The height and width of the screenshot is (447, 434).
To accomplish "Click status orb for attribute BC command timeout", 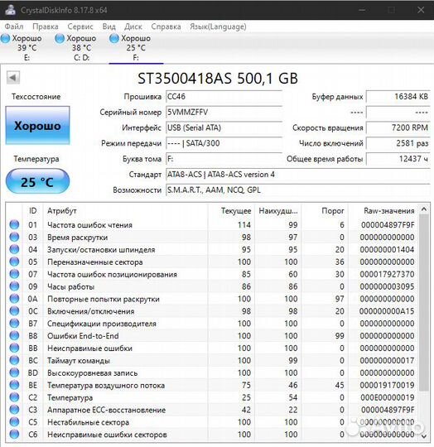I will [14, 360].
